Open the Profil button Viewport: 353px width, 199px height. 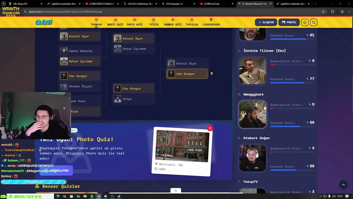[x=289, y=22]
